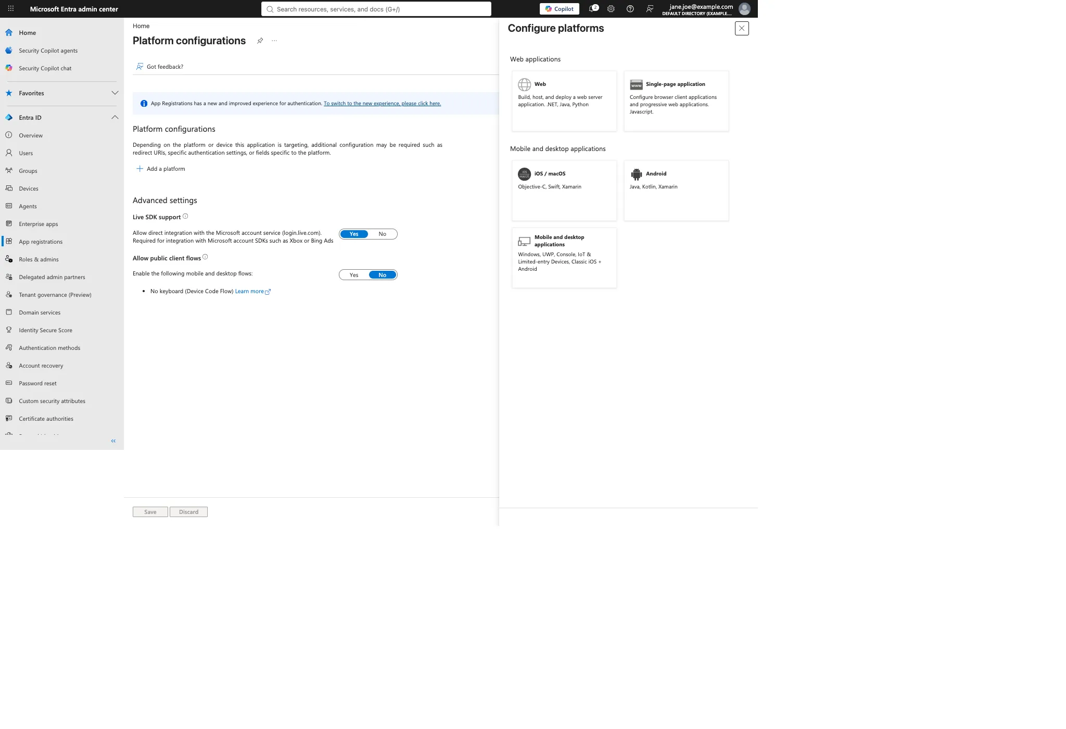
Task: Open Delegated admin partners in sidebar
Action: (62, 277)
